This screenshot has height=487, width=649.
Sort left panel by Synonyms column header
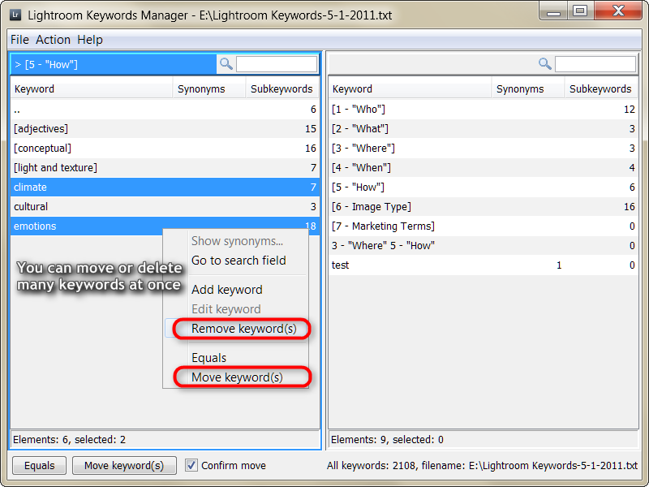(209, 89)
